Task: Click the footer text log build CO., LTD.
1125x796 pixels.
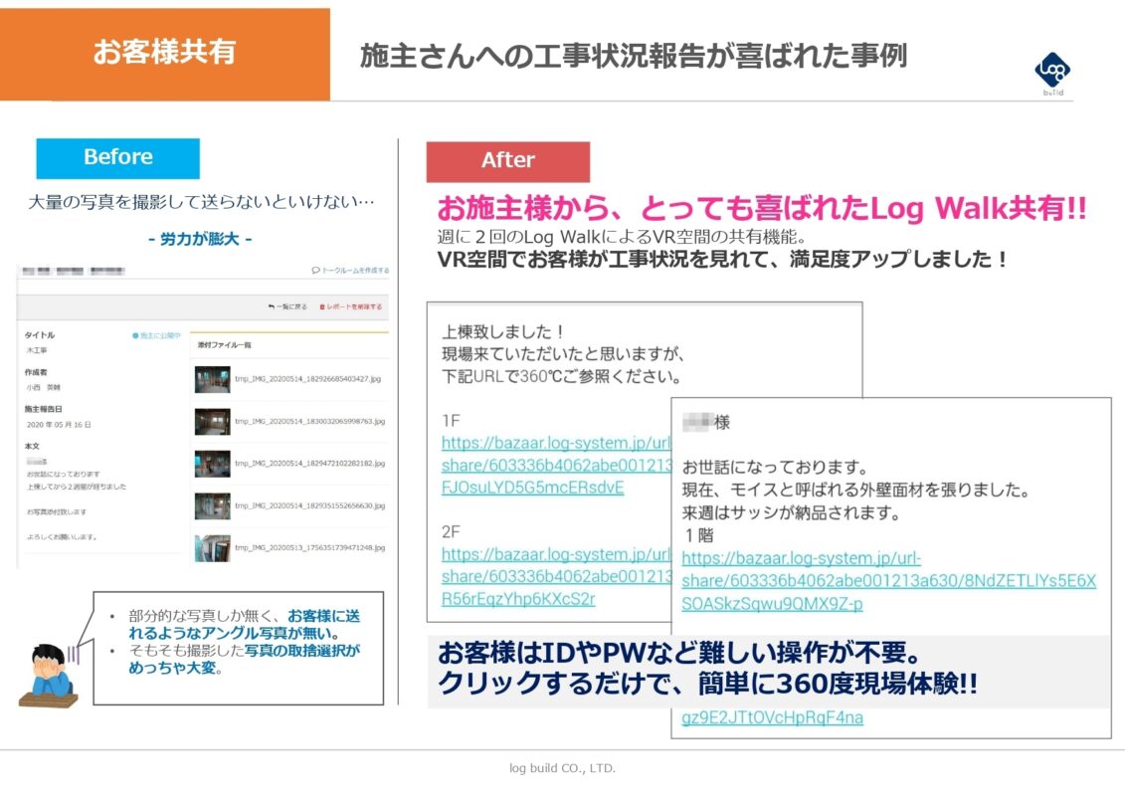Action: pyautogui.click(x=563, y=768)
